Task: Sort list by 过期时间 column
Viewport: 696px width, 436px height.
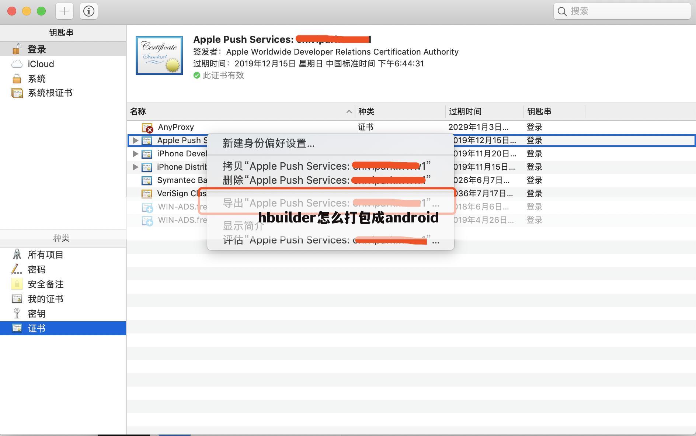Action: 485,111
